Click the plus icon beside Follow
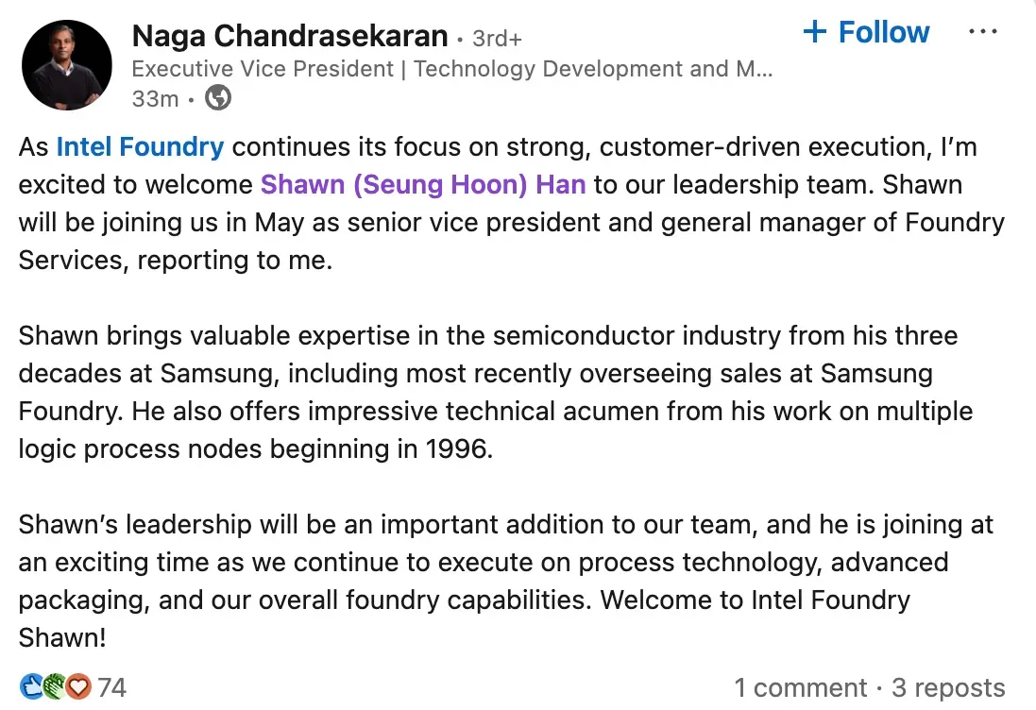Viewport: 1036px width, 710px height. tap(814, 32)
